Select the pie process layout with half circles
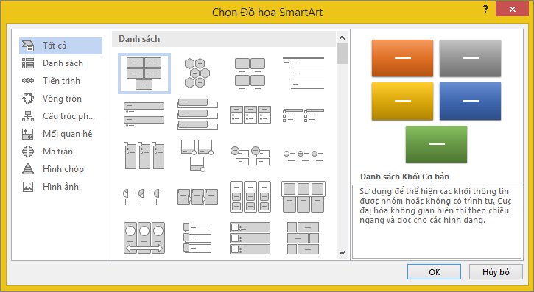This screenshot has width=534, height=292. tap(144, 197)
